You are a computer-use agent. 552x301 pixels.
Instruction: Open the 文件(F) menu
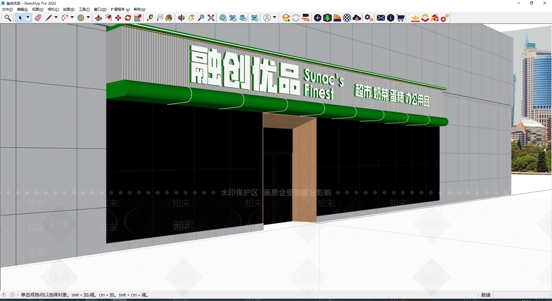[8, 9]
